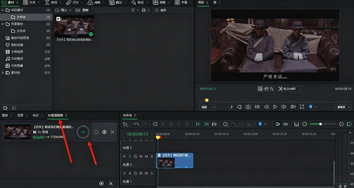Step back one frame in preview

[x=266, y=107]
